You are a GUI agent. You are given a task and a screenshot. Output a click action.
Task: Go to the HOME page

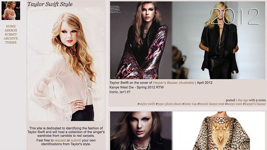tap(11, 26)
